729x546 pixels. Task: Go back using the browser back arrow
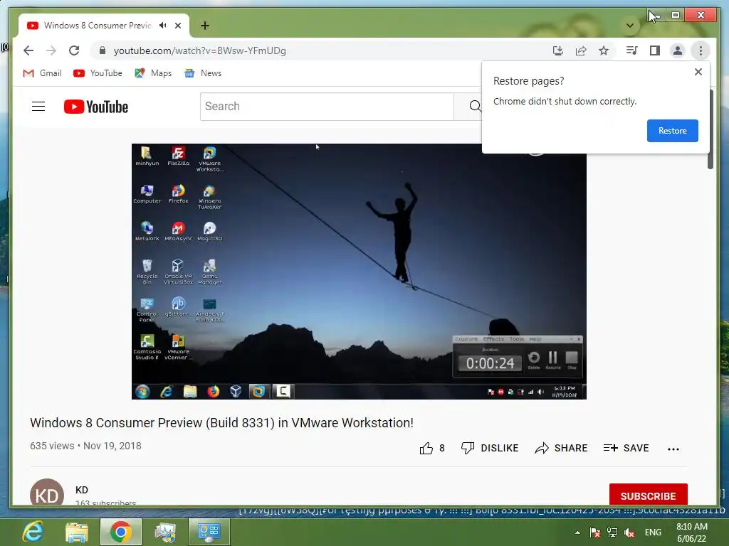pos(28,50)
